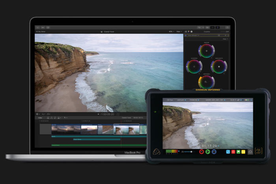Viewport: 276px width, 184px height.
Task: Click the red playhead marker in timeline ruler
Action: pos(121,121)
